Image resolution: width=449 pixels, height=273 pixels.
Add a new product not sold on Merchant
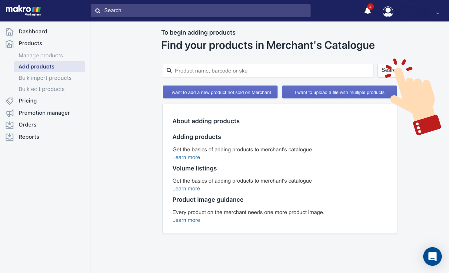(220, 92)
